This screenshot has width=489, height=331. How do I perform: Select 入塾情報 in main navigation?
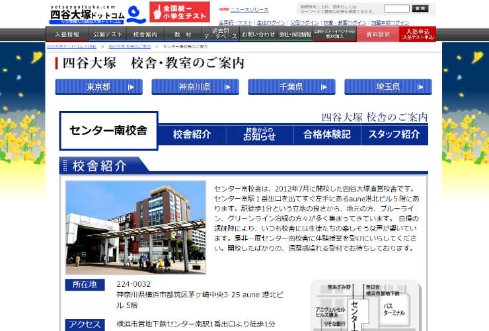point(67,34)
